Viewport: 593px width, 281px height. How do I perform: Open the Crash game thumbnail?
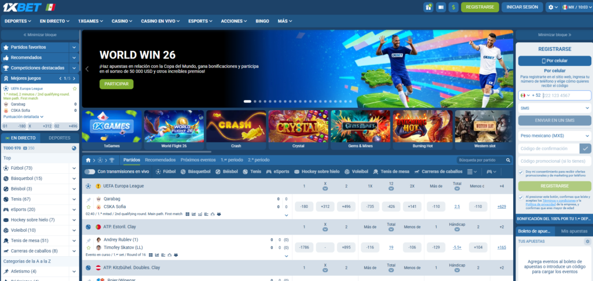click(236, 130)
